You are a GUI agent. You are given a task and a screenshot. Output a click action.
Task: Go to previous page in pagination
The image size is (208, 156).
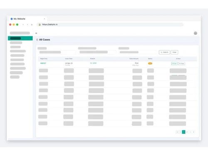(181, 132)
